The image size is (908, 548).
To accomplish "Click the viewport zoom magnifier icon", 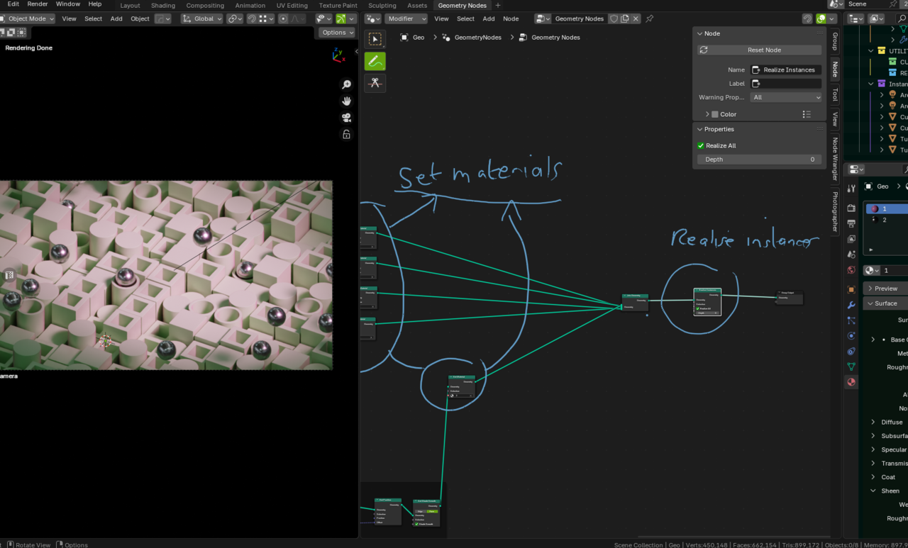I will (x=346, y=84).
